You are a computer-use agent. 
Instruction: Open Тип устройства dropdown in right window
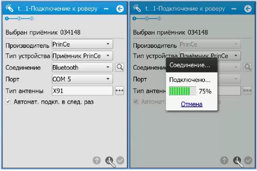[x=210, y=56]
